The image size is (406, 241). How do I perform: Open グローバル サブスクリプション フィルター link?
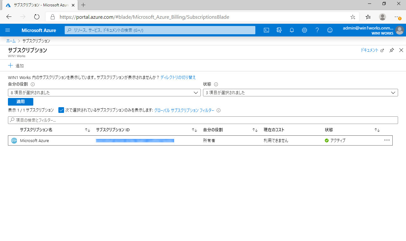click(184, 110)
